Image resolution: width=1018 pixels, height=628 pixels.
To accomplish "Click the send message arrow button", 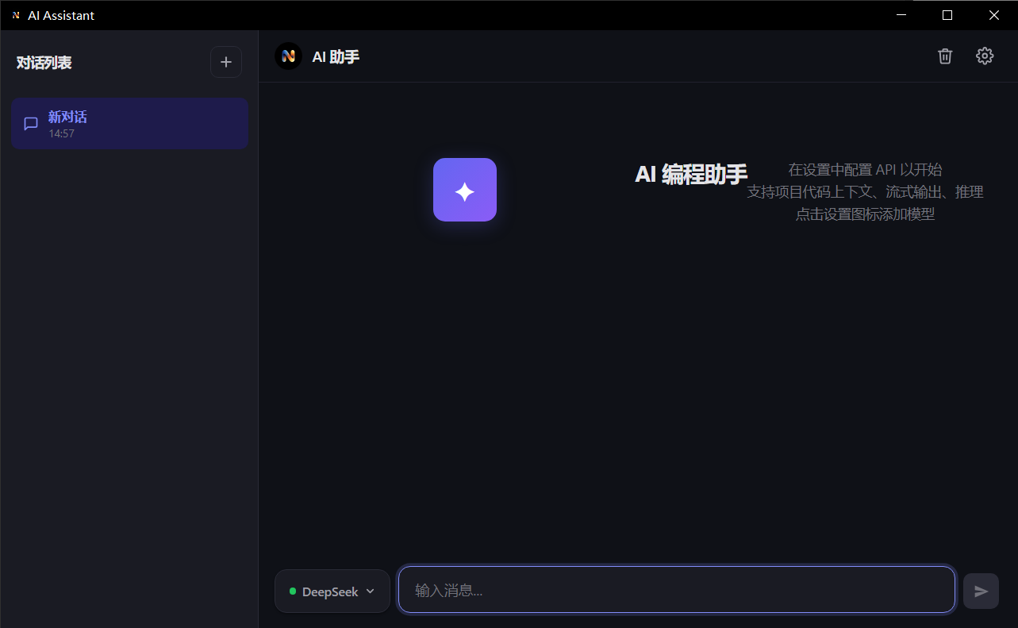I will point(981,591).
